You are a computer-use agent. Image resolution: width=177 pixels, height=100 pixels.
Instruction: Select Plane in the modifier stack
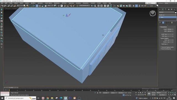168,17
